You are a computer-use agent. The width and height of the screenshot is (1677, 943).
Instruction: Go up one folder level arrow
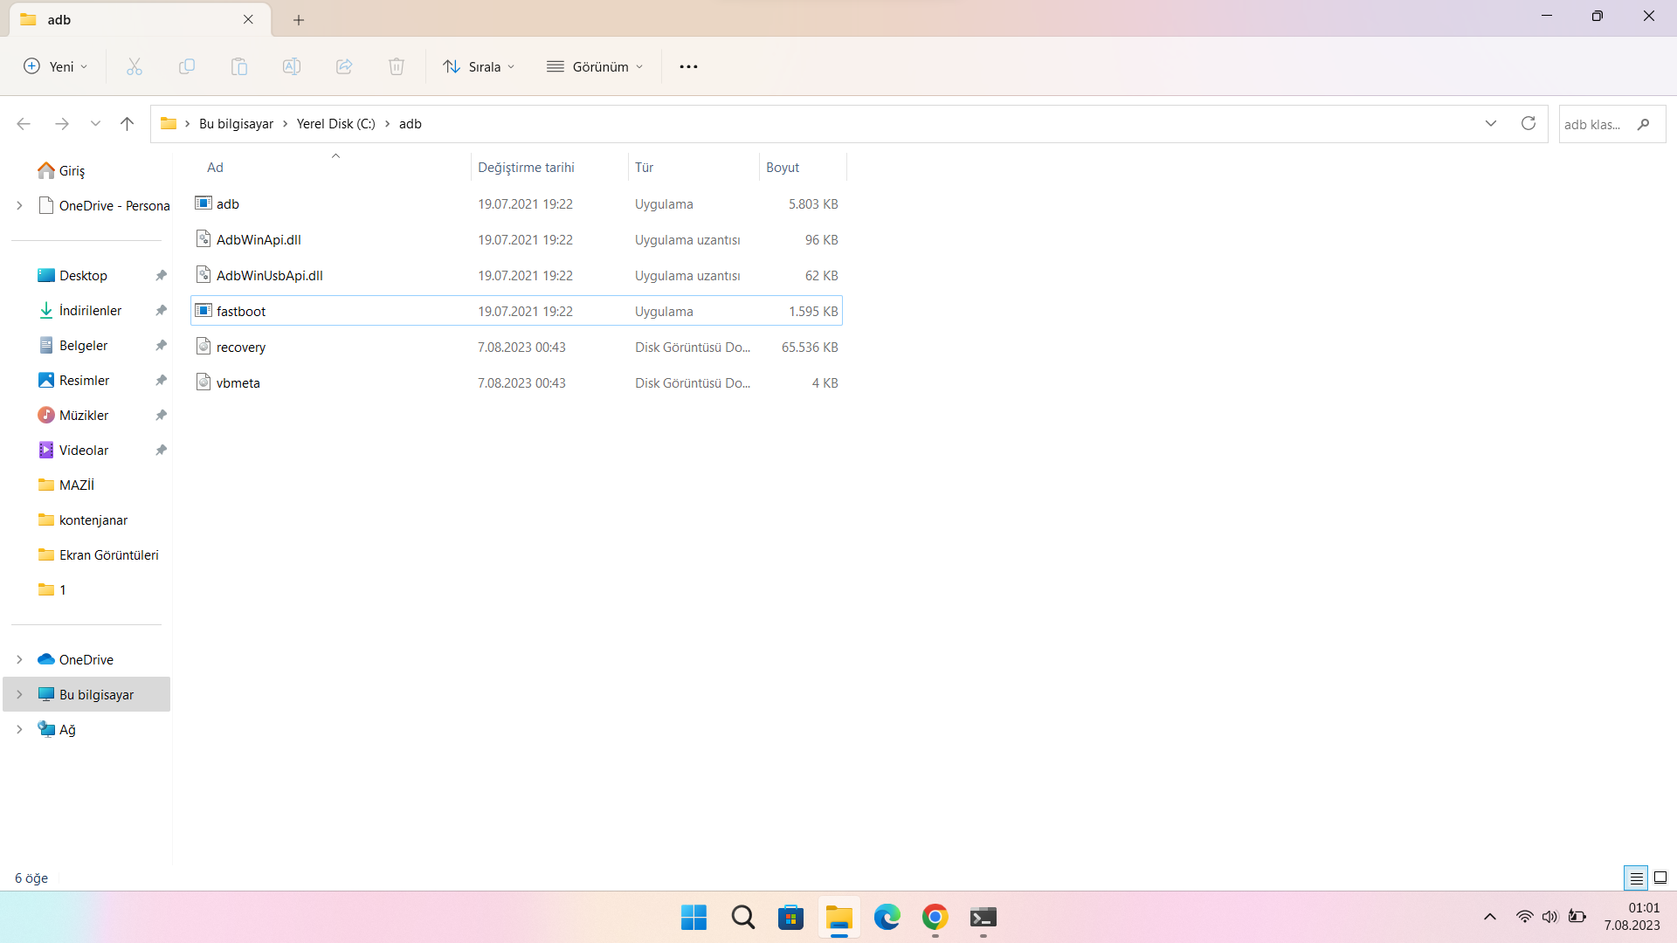(127, 124)
